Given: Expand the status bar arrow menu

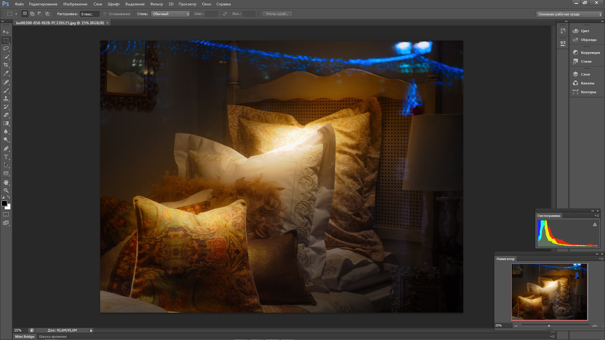Looking at the screenshot, I should click(91, 331).
